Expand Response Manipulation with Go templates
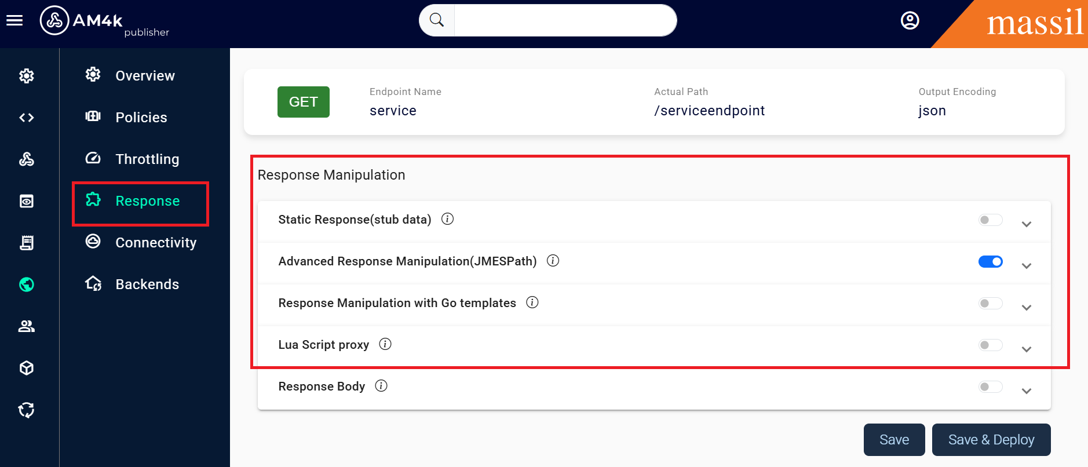The image size is (1088, 467). point(1027,308)
